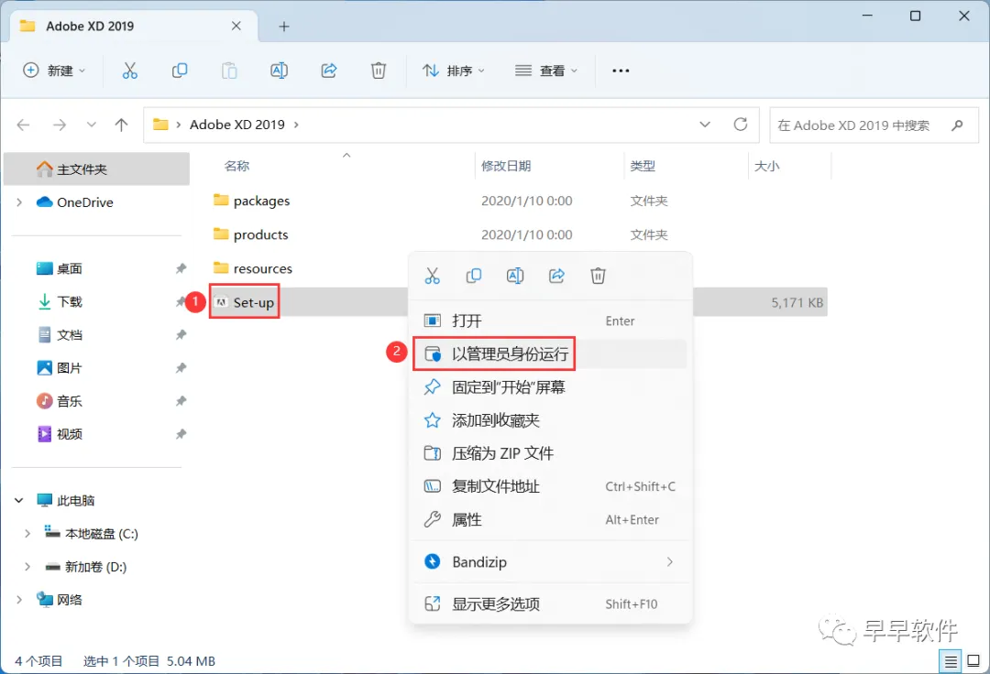Switch to large icons view in status bar
Screen dimensions: 990x674
[973, 661]
